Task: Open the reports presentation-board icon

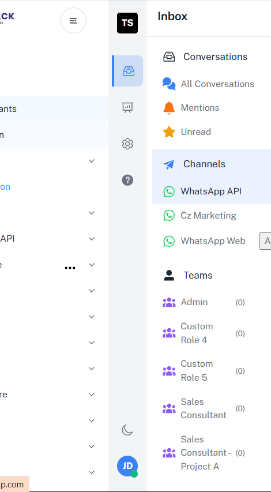Action: click(x=127, y=108)
